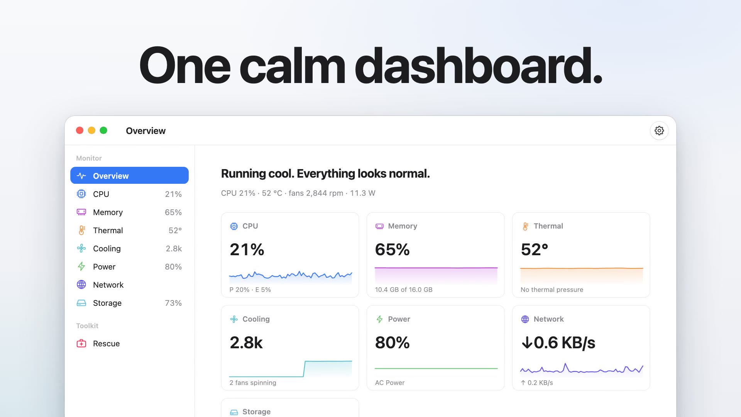Click the globe icon on Network card
This screenshot has width=741, height=417.
tap(525, 319)
